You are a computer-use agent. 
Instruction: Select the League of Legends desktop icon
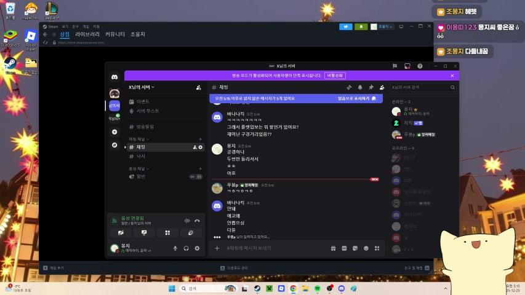pos(52,10)
